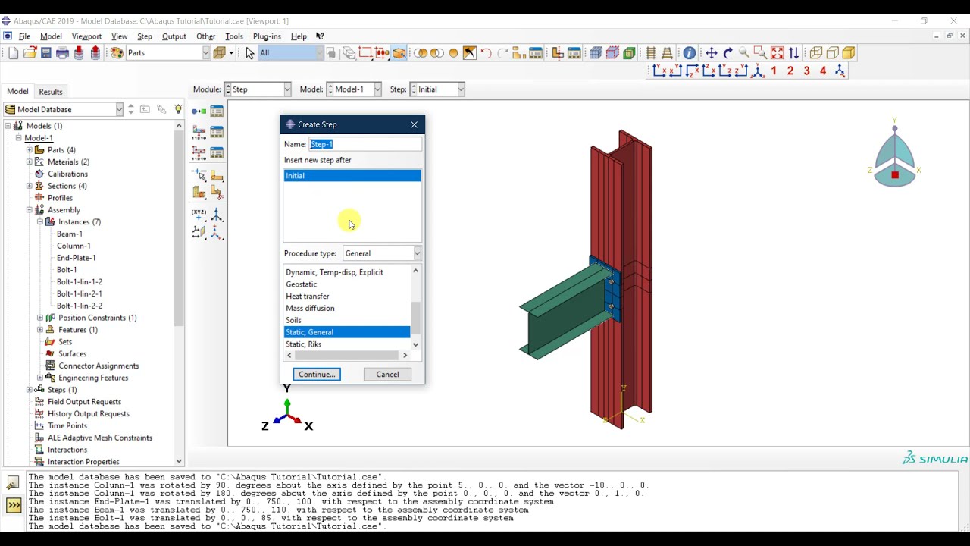Apply saved user view 1
This screenshot has width=970, height=546.
(x=774, y=71)
